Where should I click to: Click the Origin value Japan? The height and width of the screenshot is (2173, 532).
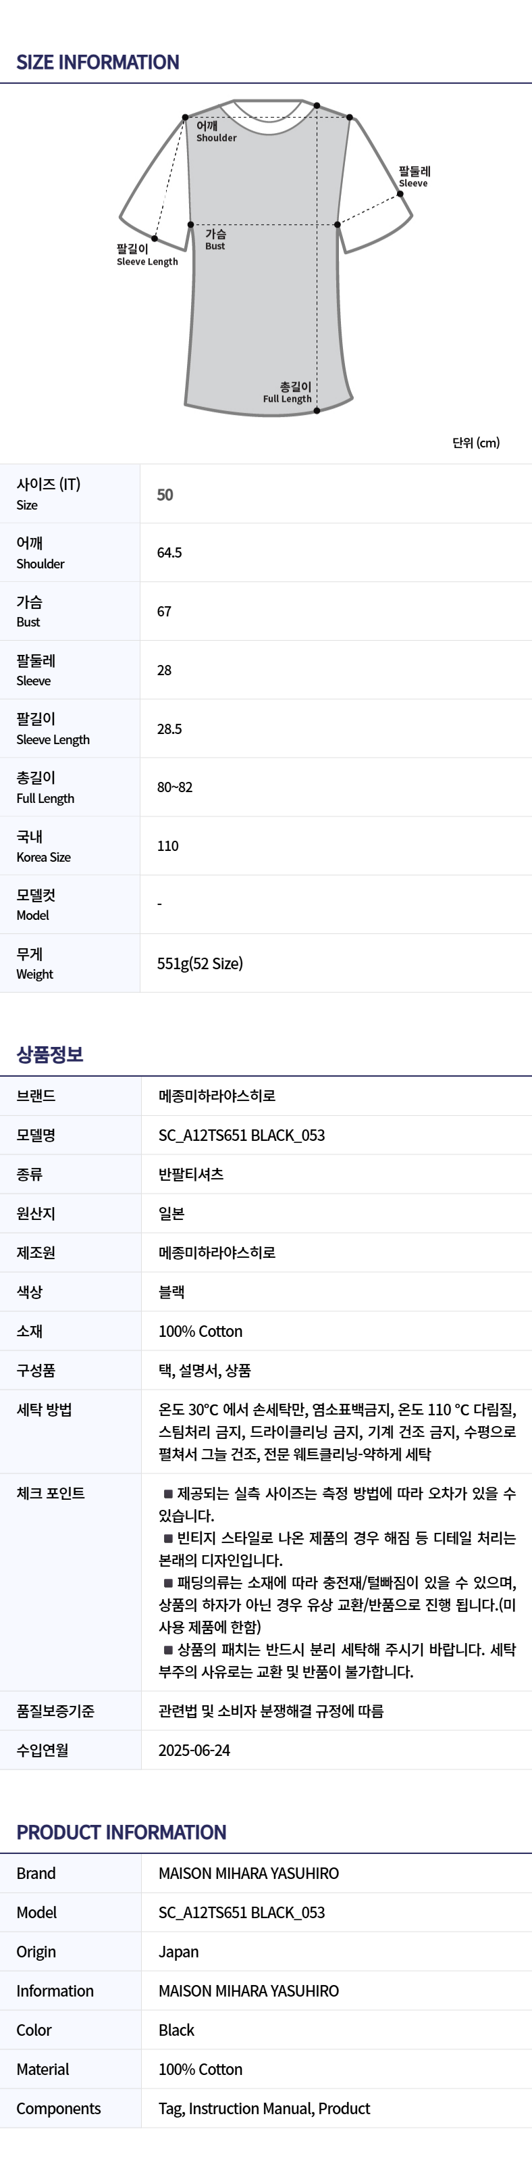pos(179,1952)
